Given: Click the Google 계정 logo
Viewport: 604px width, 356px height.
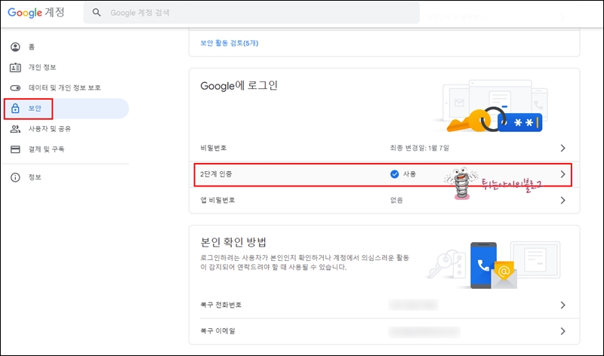Looking at the screenshot, I should pos(36,13).
